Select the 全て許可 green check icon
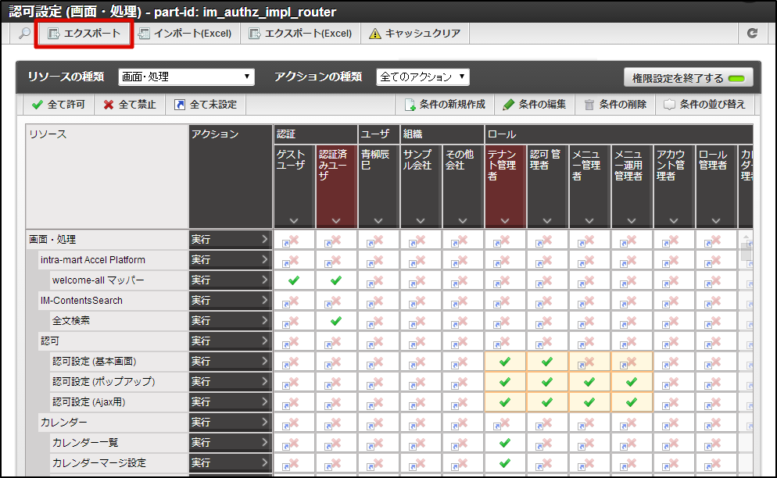 (39, 103)
